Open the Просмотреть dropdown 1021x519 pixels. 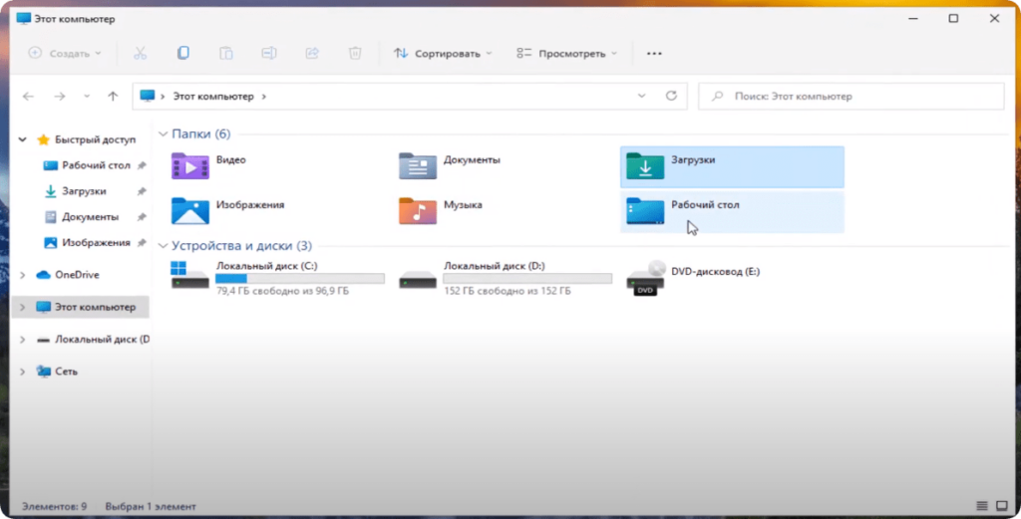point(566,54)
